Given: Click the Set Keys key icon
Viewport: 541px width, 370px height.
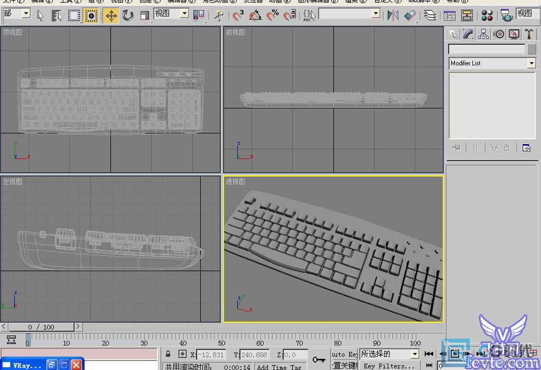Looking at the screenshot, I should click(x=319, y=360).
